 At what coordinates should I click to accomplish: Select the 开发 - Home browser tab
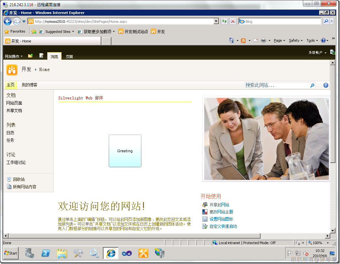(52, 41)
